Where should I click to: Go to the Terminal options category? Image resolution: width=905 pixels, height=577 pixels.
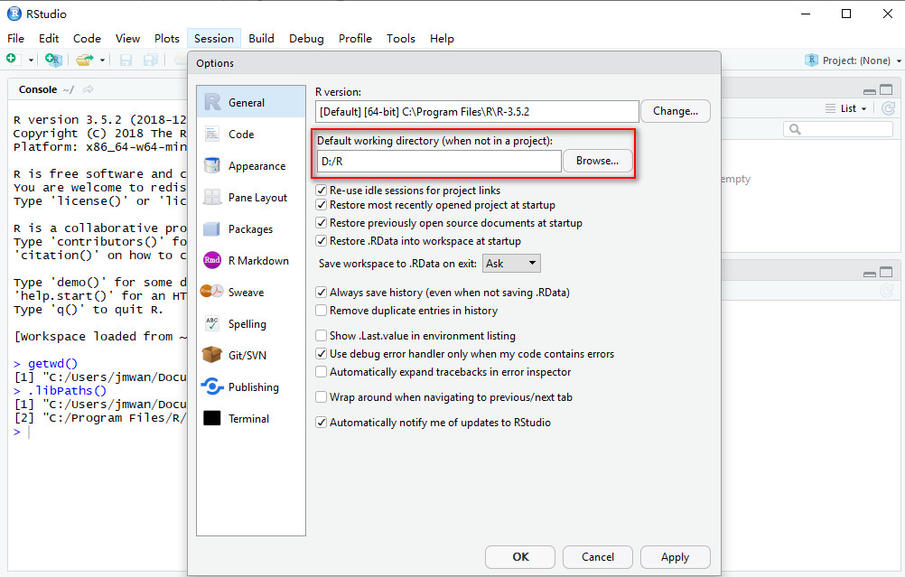248,419
